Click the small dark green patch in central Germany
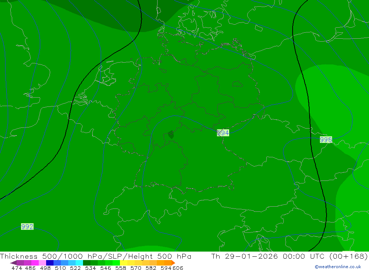369x270 pixels. click(x=171, y=135)
